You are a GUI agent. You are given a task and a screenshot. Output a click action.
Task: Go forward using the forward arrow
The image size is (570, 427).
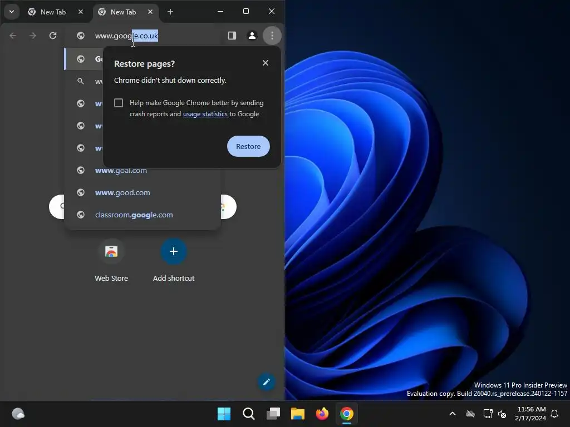pyautogui.click(x=33, y=36)
